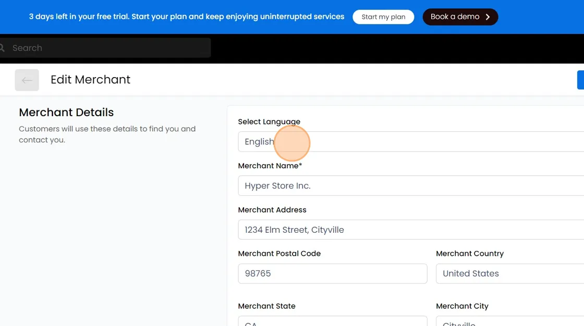Open the Select Language dropdown
The image size is (584, 326).
click(x=411, y=142)
